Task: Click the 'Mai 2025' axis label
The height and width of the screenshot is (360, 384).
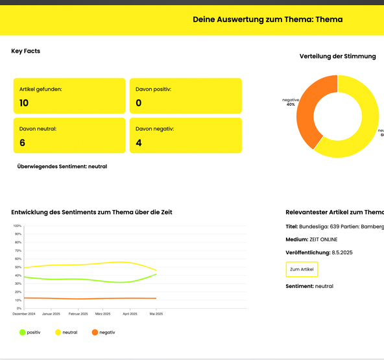Action: [156, 314]
